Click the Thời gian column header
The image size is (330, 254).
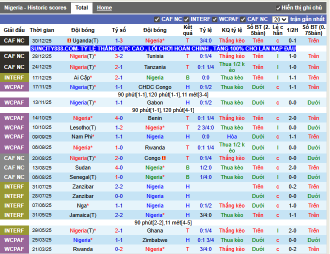pyautogui.click(x=42, y=30)
